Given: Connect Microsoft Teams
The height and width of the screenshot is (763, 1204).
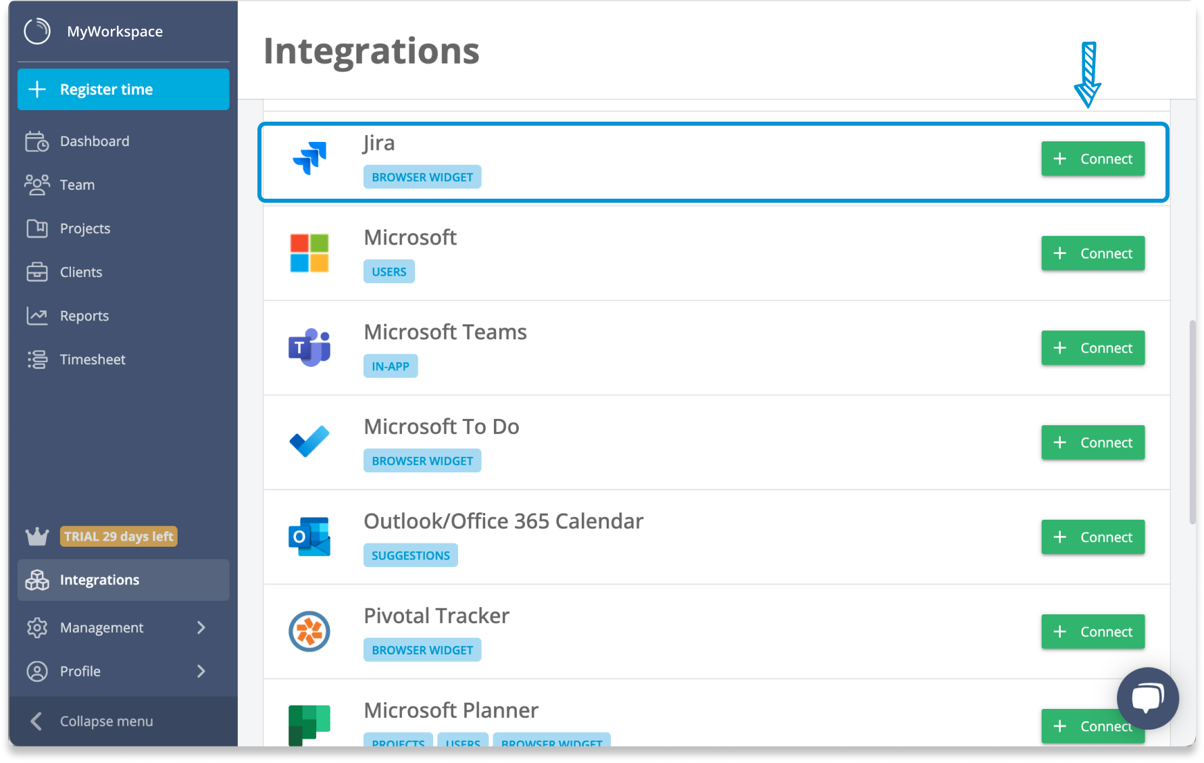Looking at the screenshot, I should point(1093,348).
